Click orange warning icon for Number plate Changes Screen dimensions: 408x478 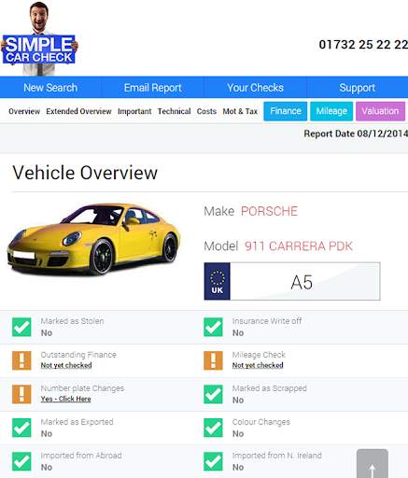coord(21,394)
